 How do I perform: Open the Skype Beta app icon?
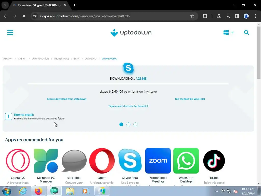coord(130,161)
